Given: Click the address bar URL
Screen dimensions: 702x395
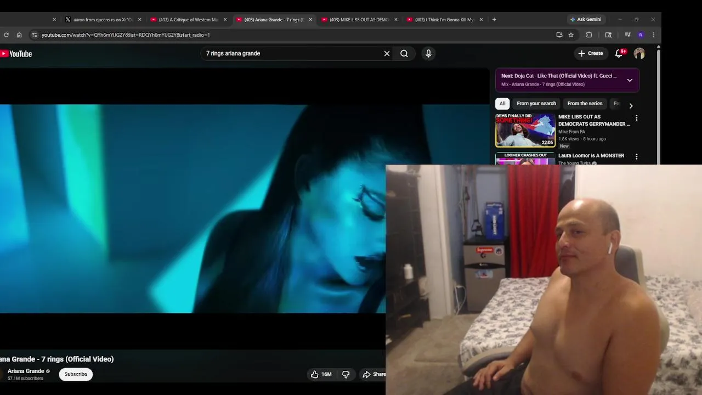Looking at the screenshot, I should 126,35.
